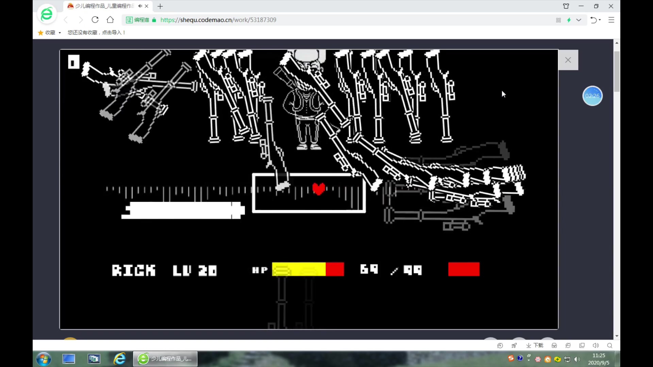Screen dimensions: 653x367
Task: Open the window switcher taskbar icon
Action: (x=94, y=359)
